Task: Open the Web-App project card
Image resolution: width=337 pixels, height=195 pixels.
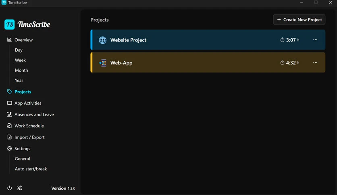Action: click(208, 62)
